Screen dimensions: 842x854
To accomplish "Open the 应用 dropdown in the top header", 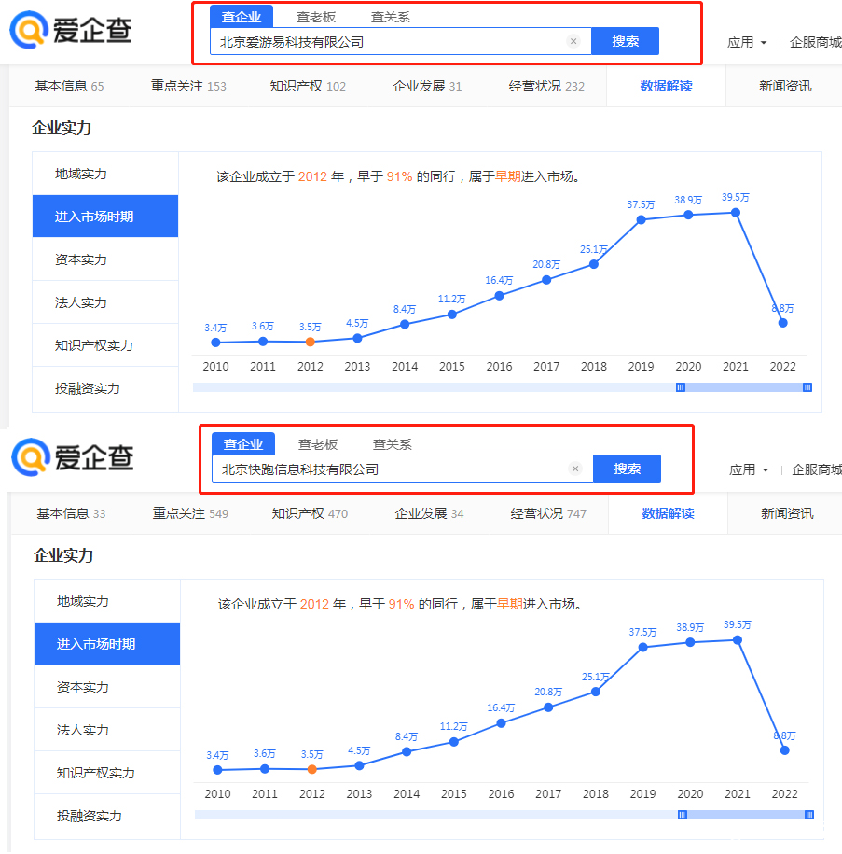I will [747, 43].
